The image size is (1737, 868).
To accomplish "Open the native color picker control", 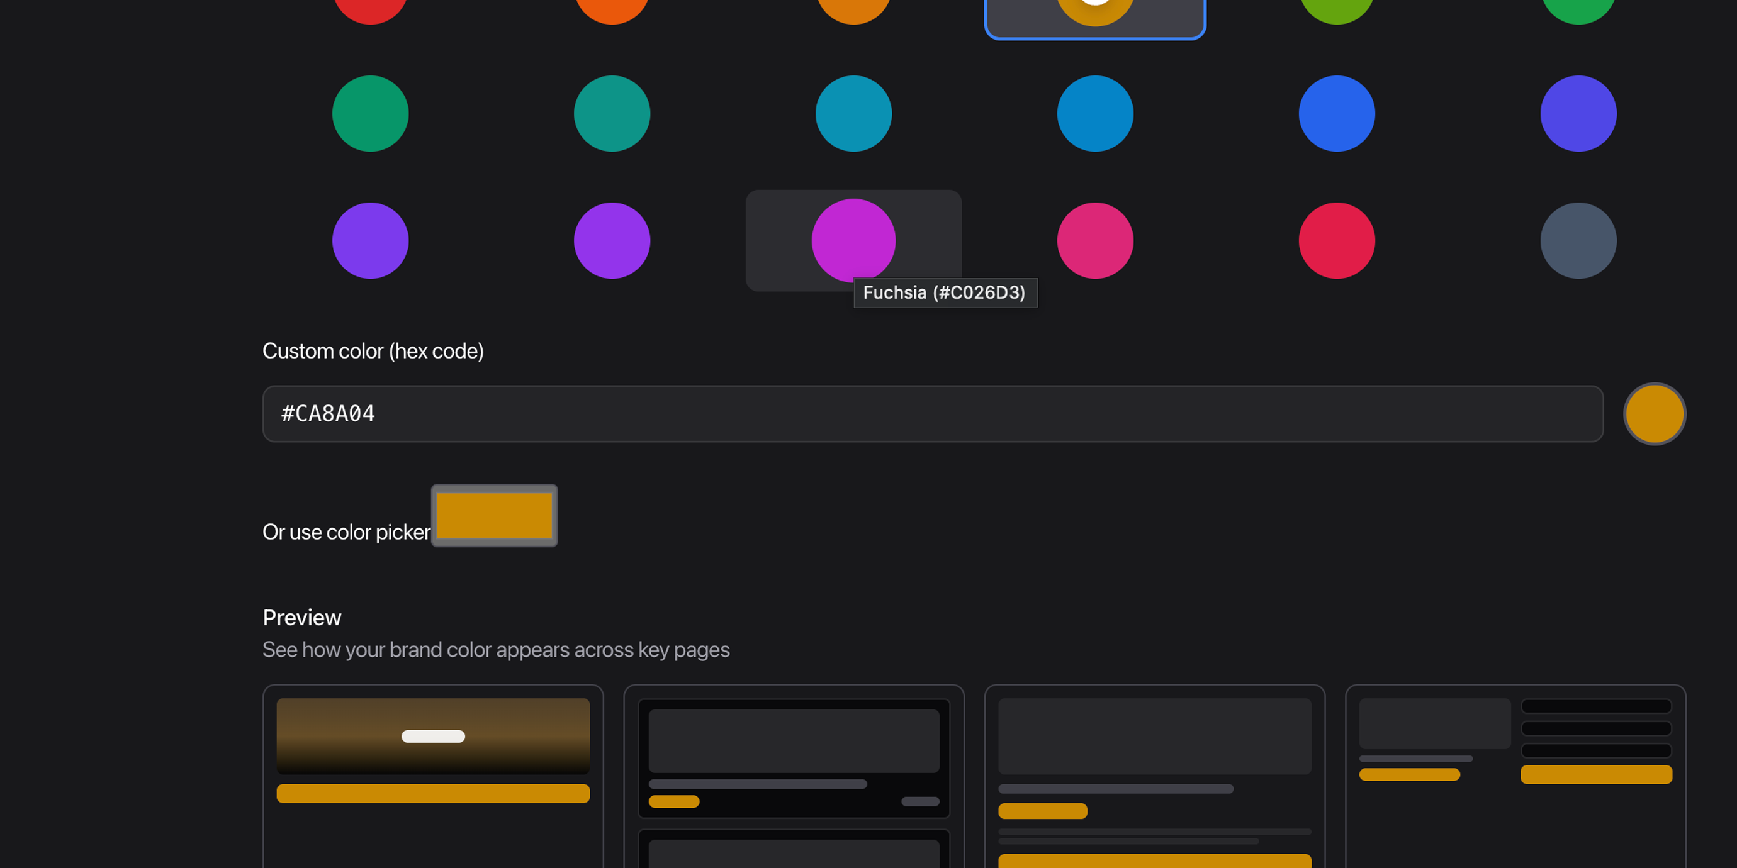I will (x=494, y=516).
